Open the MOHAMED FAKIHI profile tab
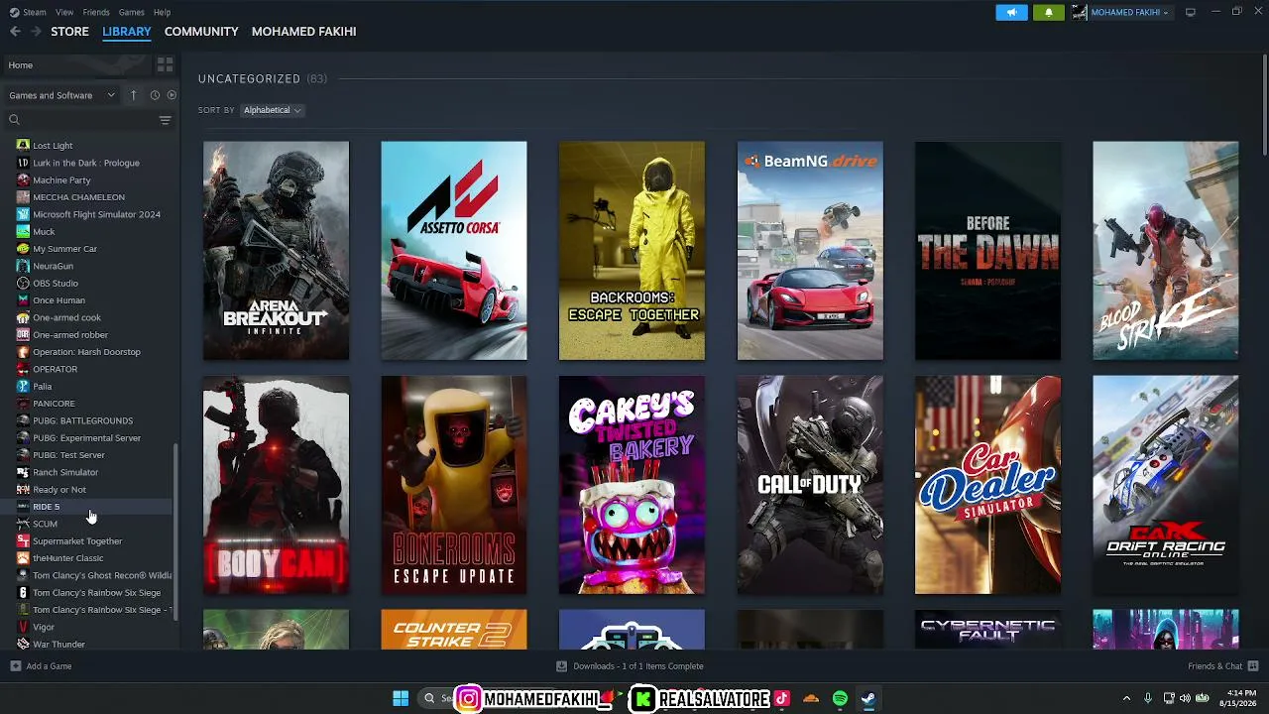The image size is (1269, 714). pos(303,32)
